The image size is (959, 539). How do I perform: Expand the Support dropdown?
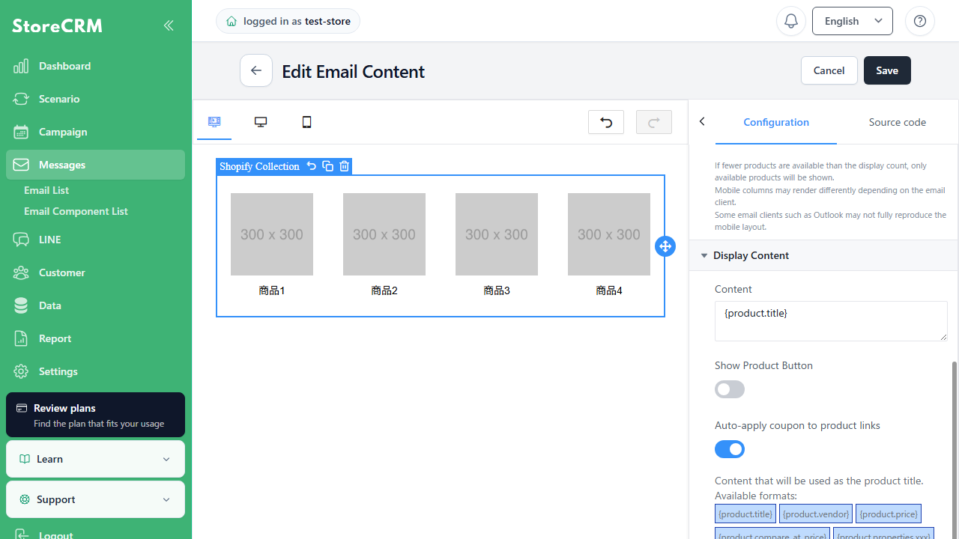[x=95, y=499]
